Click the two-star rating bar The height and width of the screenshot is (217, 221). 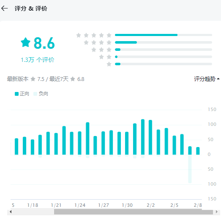(164, 57)
